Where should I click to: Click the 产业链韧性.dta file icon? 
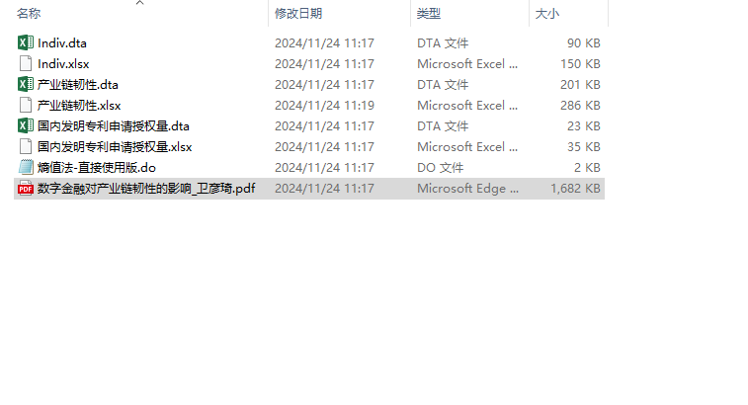point(26,84)
